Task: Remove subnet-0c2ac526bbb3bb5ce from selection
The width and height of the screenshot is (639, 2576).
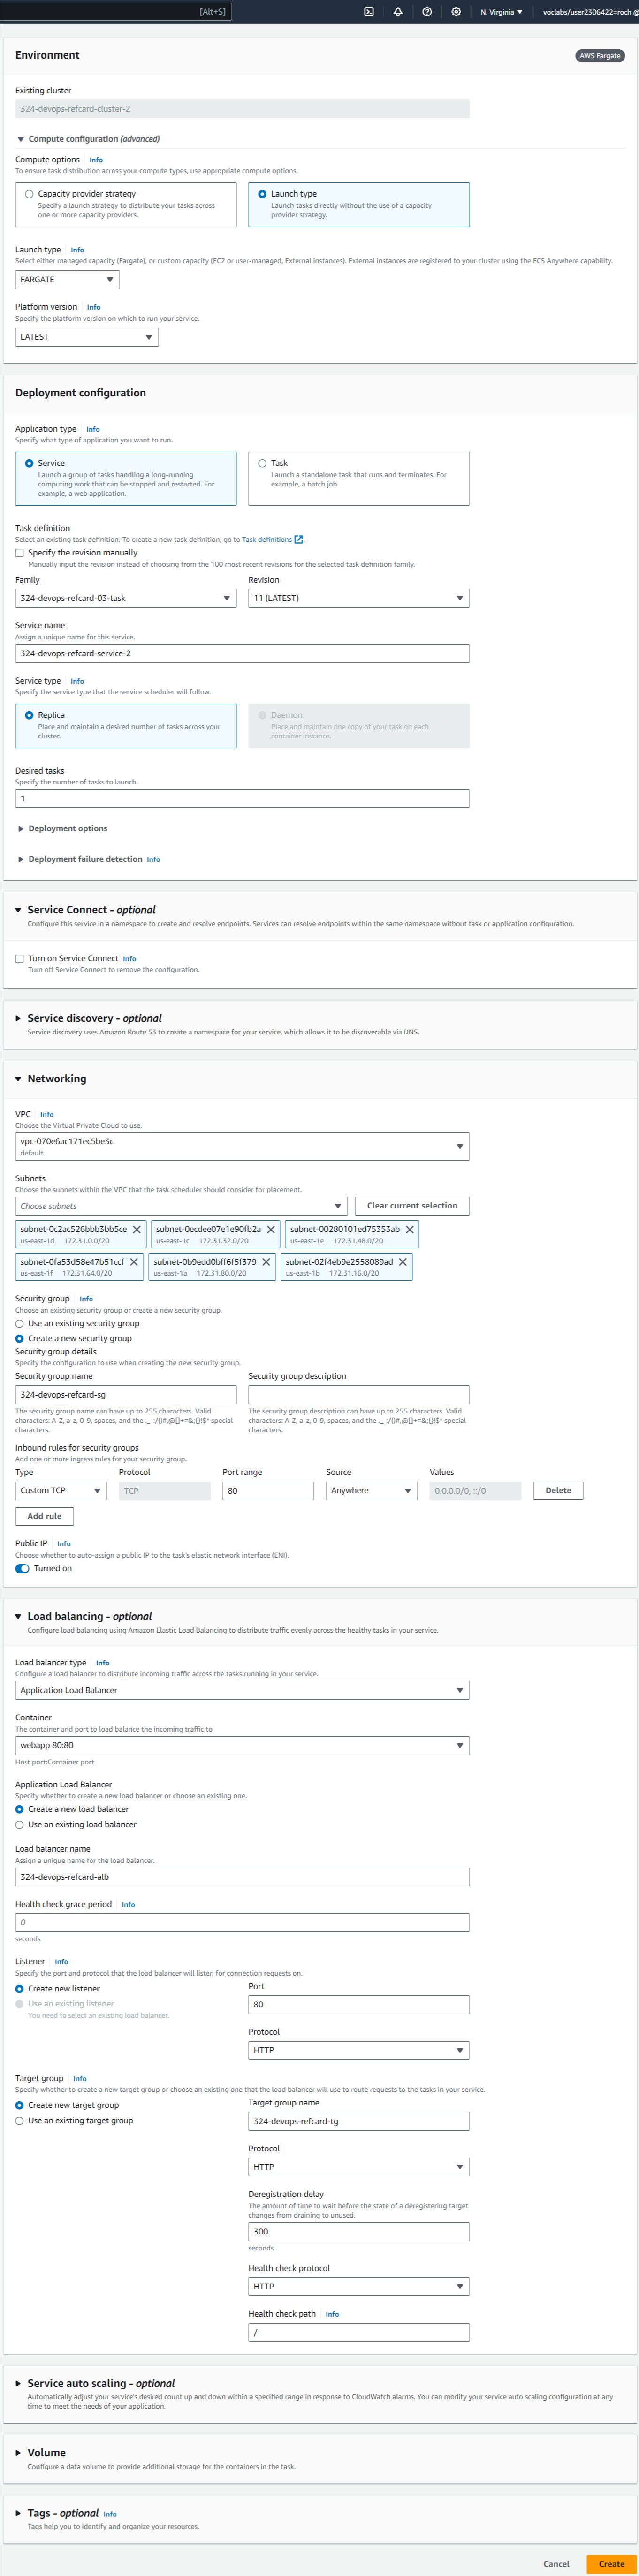Action: pos(137,1229)
